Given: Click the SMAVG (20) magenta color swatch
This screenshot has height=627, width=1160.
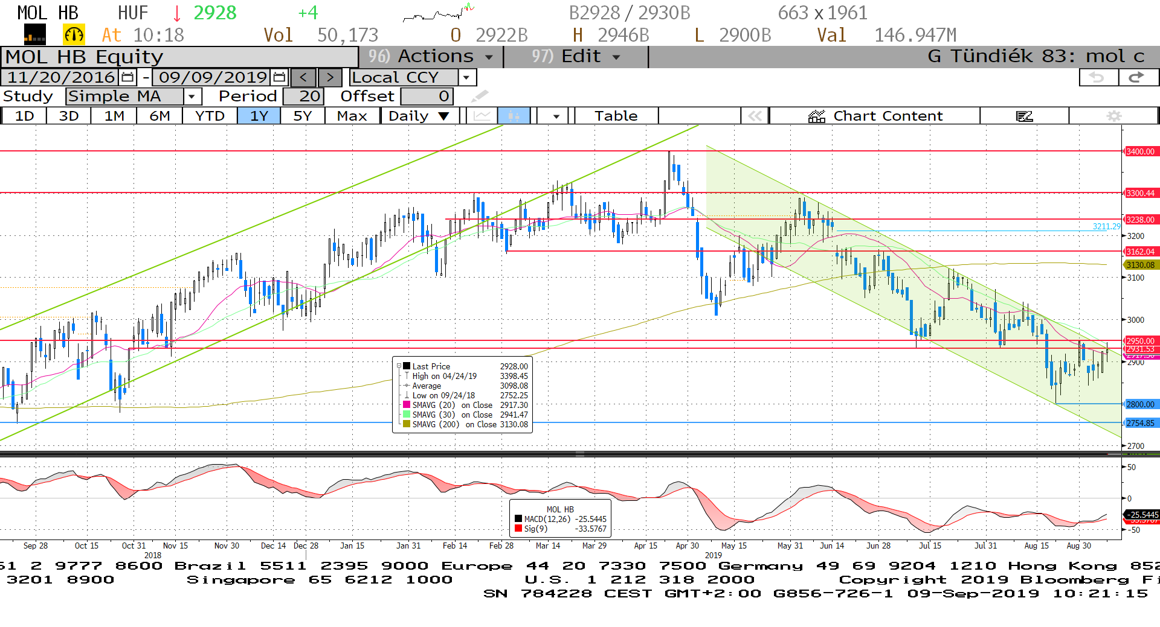Looking at the screenshot, I should click(407, 404).
